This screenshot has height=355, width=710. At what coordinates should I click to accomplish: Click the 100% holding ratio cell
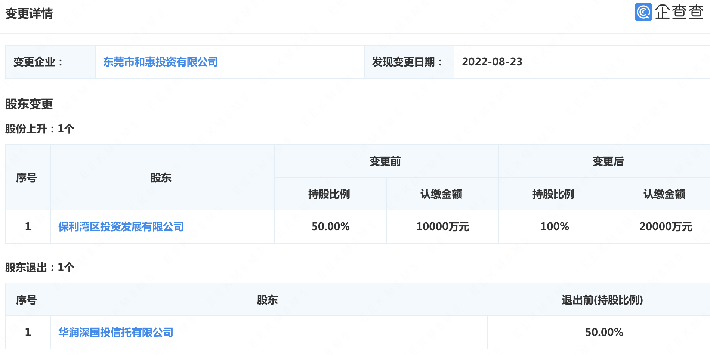(x=555, y=226)
